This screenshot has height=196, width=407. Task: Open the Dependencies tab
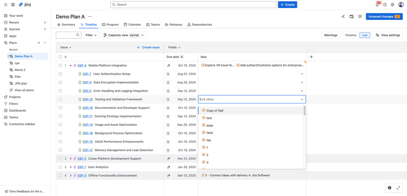pos(200,25)
